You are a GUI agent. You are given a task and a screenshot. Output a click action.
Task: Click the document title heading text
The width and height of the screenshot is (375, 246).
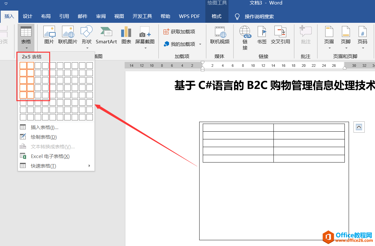pyautogui.click(x=274, y=85)
